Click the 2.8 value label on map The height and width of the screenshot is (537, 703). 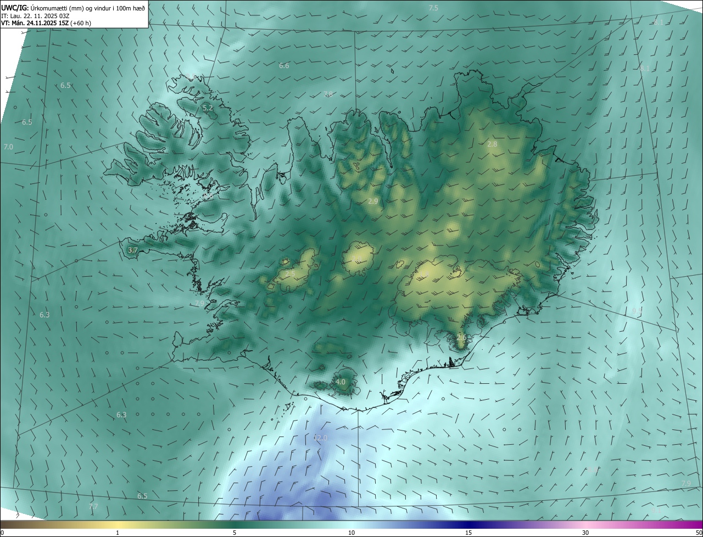click(x=492, y=144)
